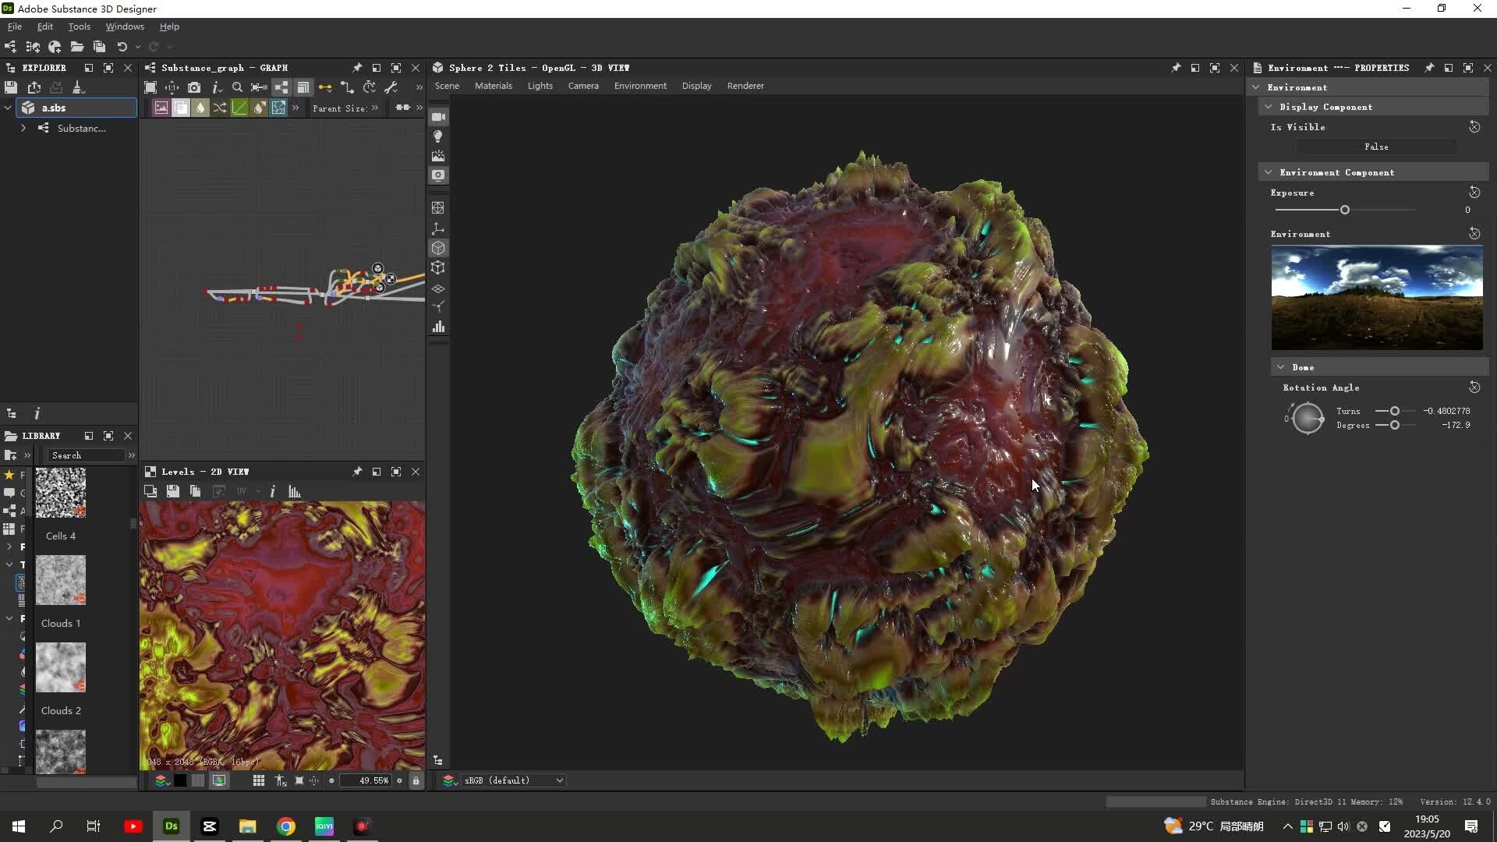Click the grayscale toggle in 2D view bottom bar
This screenshot has height=842, width=1497.
[180, 780]
